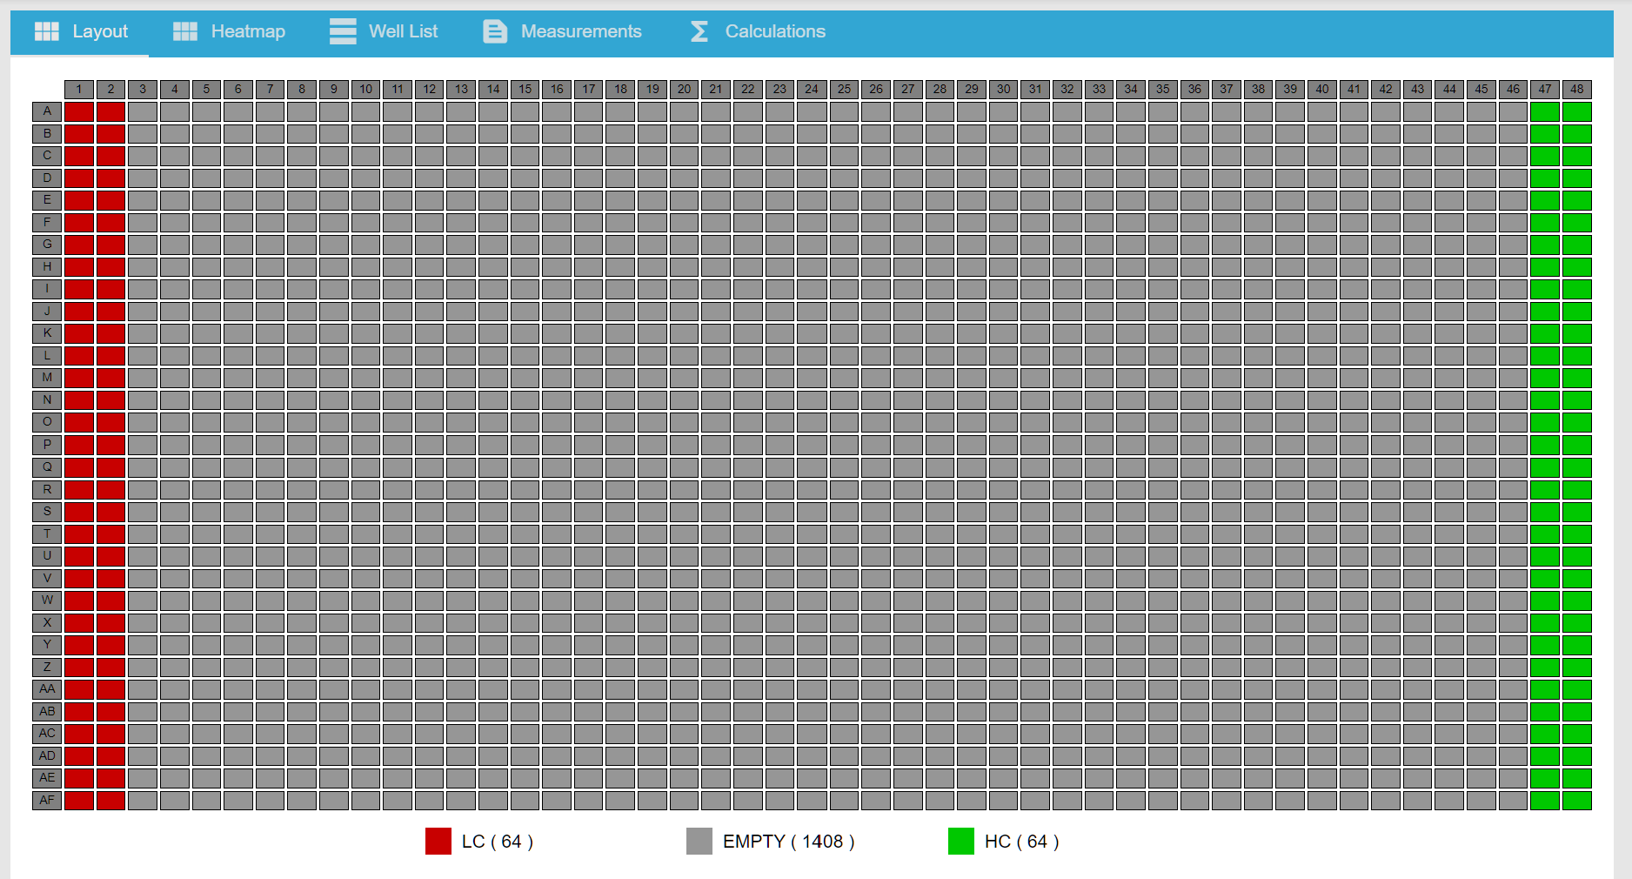This screenshot has height=879, width=1632.
Task: Click the gray EMPTY legend swatch
Action: click(699, 842)
